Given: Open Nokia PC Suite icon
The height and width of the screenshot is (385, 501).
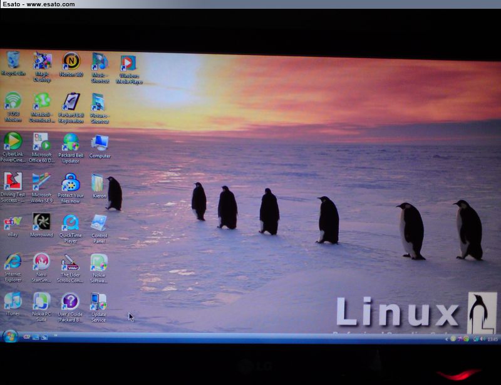Looking at the screenshot, I should [41, 307].
